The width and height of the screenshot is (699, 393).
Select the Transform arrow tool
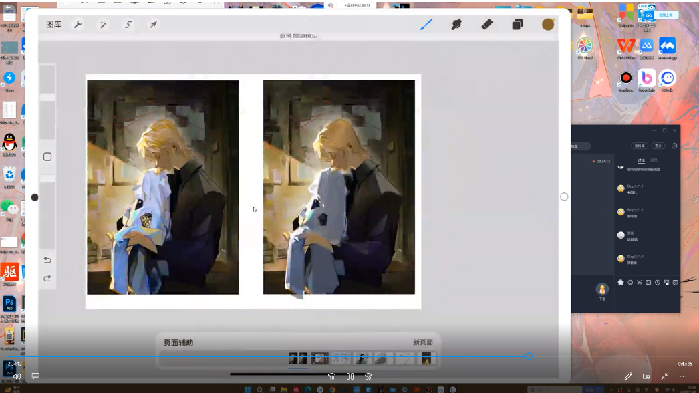tap(153, 25)
